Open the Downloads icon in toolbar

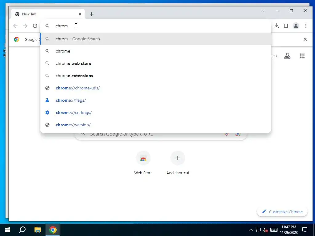click(x=276, y=26)
